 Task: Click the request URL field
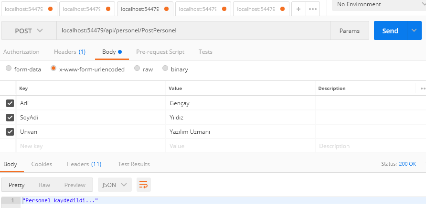pos(191,30)
